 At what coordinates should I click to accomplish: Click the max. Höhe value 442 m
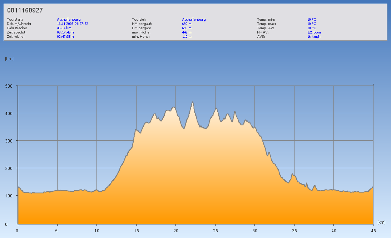[187, 32]
